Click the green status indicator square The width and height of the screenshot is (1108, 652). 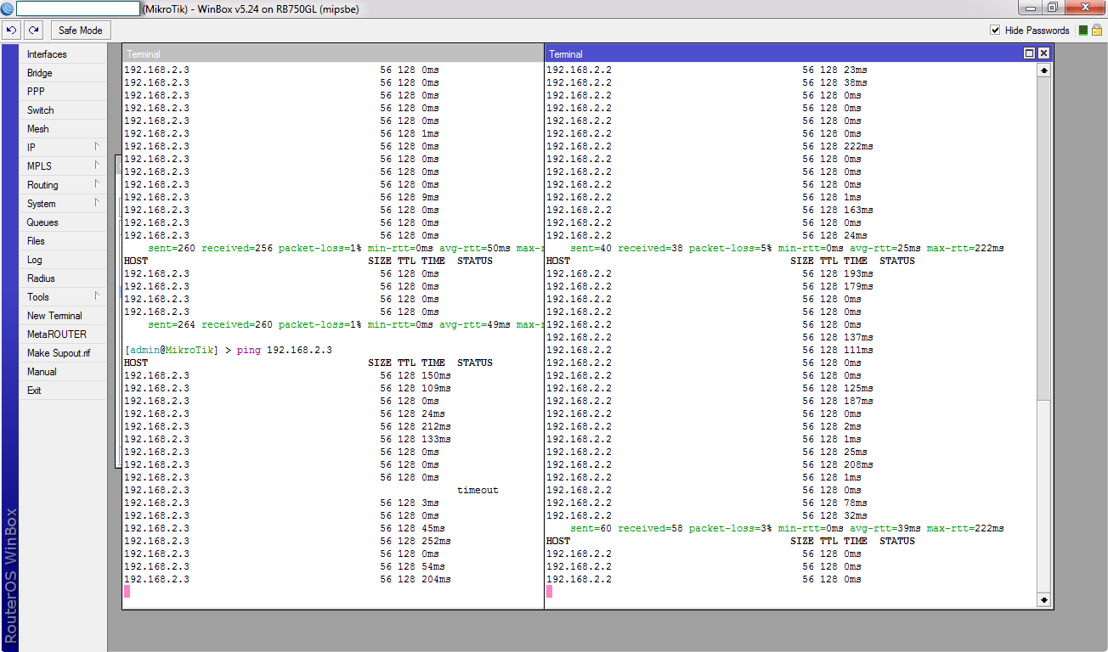[x=1083, y=31]
